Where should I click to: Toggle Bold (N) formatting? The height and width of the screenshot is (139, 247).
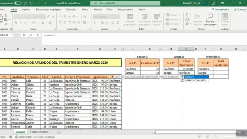coord(16,23)
